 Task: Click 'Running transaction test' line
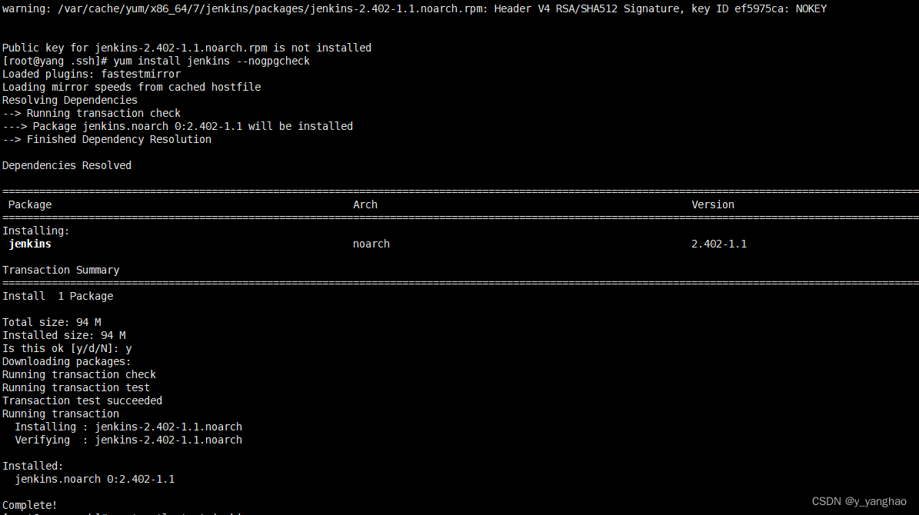(76, 388)
